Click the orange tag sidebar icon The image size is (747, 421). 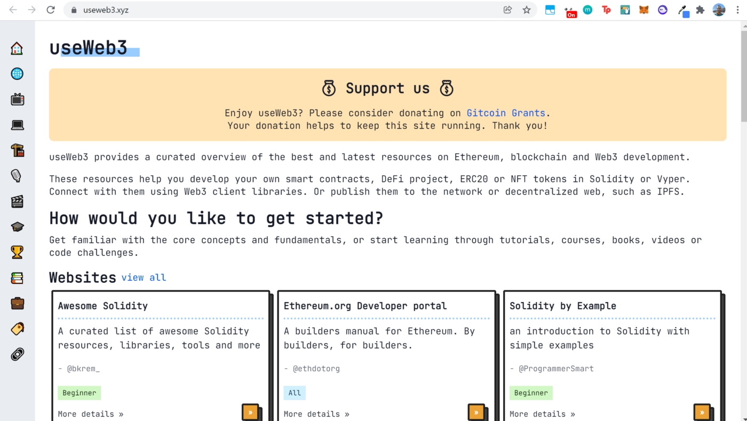[17, 329]
